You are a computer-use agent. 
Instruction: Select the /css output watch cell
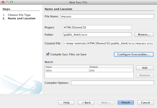[x=111, y=70]
